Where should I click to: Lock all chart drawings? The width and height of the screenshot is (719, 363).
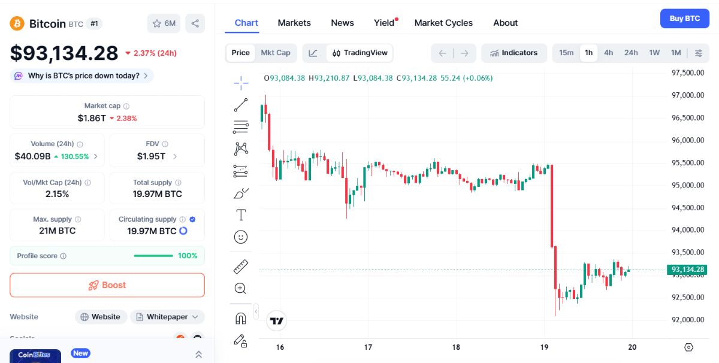(x=240, y=340)
